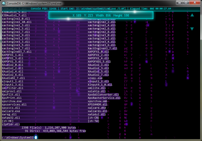The width and height of the screenshot is (202, 141).
Task: Click file name xactengine3_7.dll
Action: 16,48
